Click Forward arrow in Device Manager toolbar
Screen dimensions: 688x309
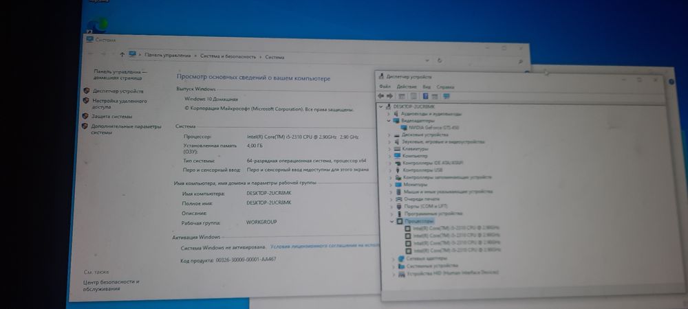coord(389,96)
